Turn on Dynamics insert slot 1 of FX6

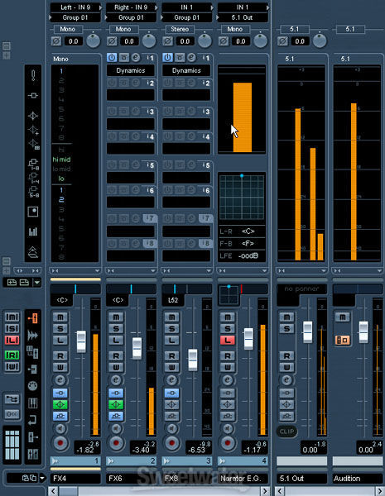[x=112, y=58]
